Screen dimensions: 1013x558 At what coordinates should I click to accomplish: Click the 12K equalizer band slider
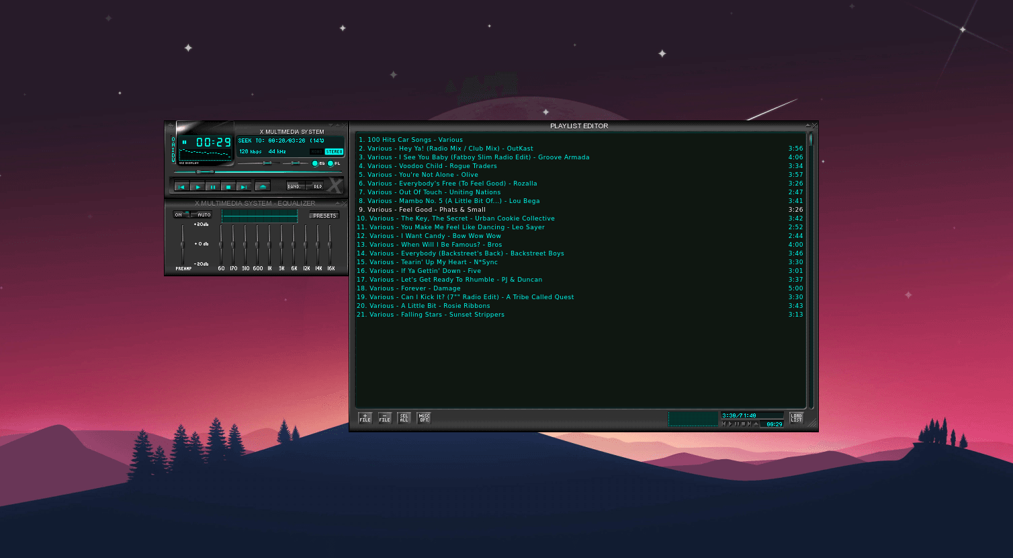(x=305, y=244)
